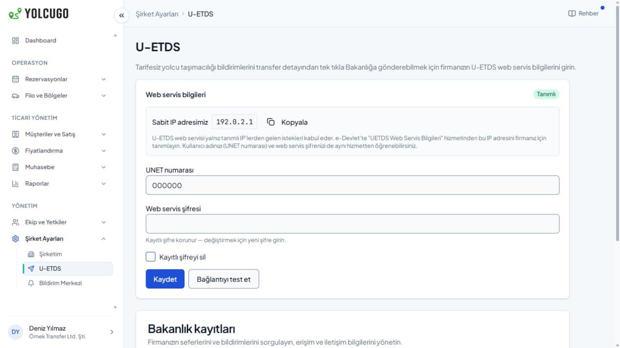The height and width of the screenshot is (348, 620).
Task: Tick the Kayıtlı şifreyi sil checkbox
Action: [x=151, y=257]
